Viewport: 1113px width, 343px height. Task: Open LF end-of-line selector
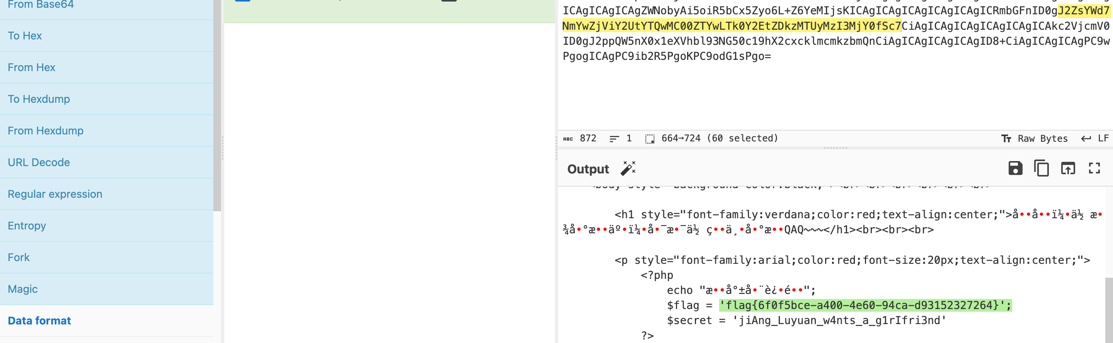pyautogui.click(x=1095, y=139)
